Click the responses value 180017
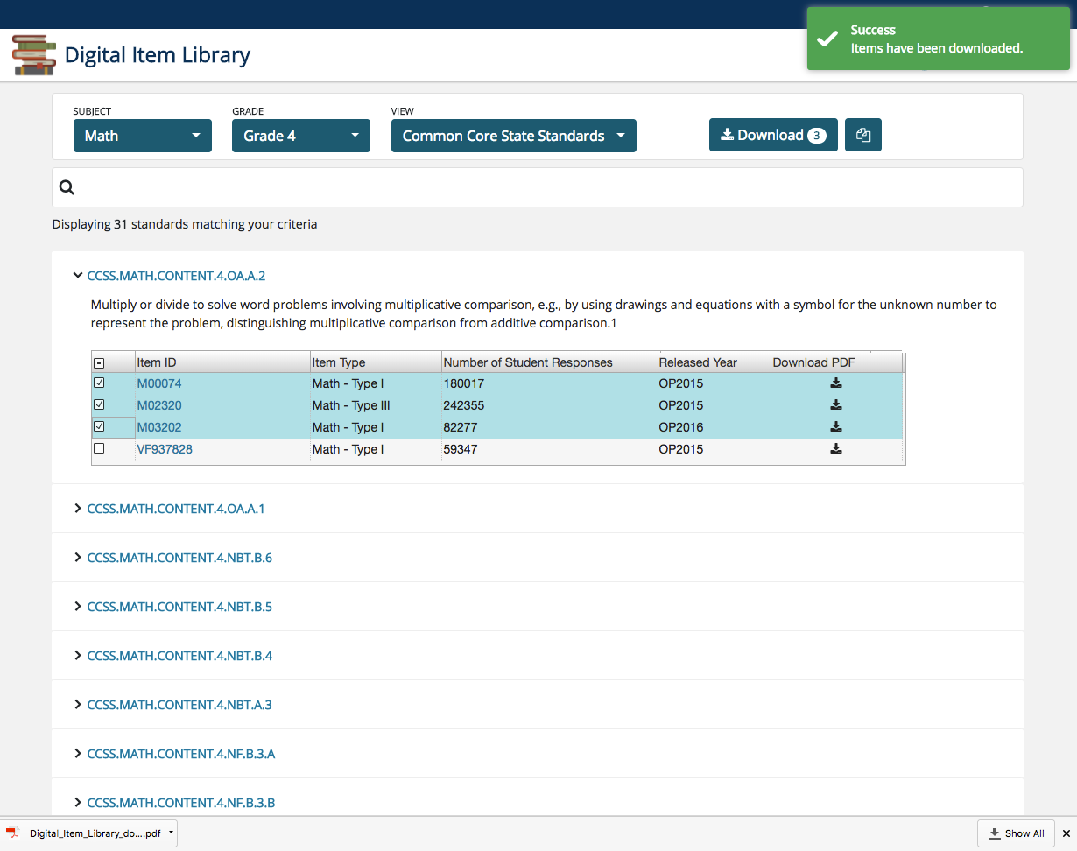This screenshot has height=851, width=1077. [464, 383]
